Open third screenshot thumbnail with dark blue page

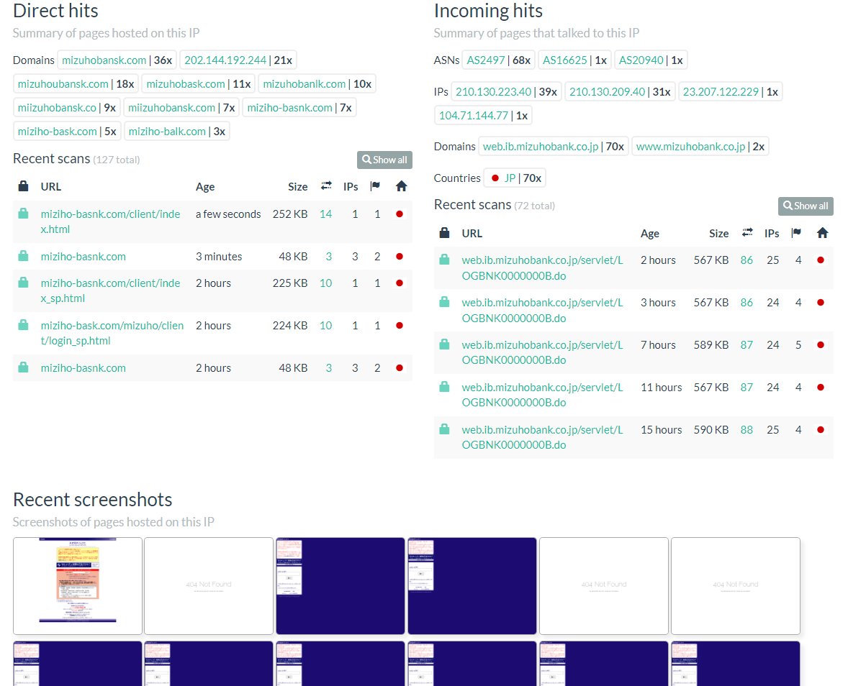point(340,585)
